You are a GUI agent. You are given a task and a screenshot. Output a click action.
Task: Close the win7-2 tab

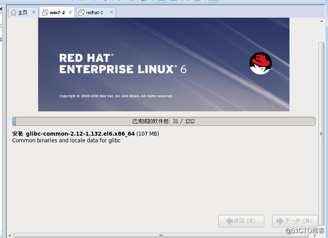[x=70, y=12]
